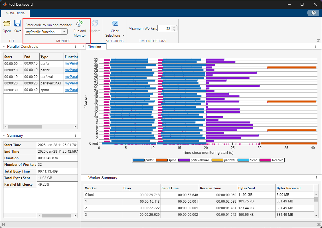Click the 11.93 GB Total Bytes Sent value

45,178
